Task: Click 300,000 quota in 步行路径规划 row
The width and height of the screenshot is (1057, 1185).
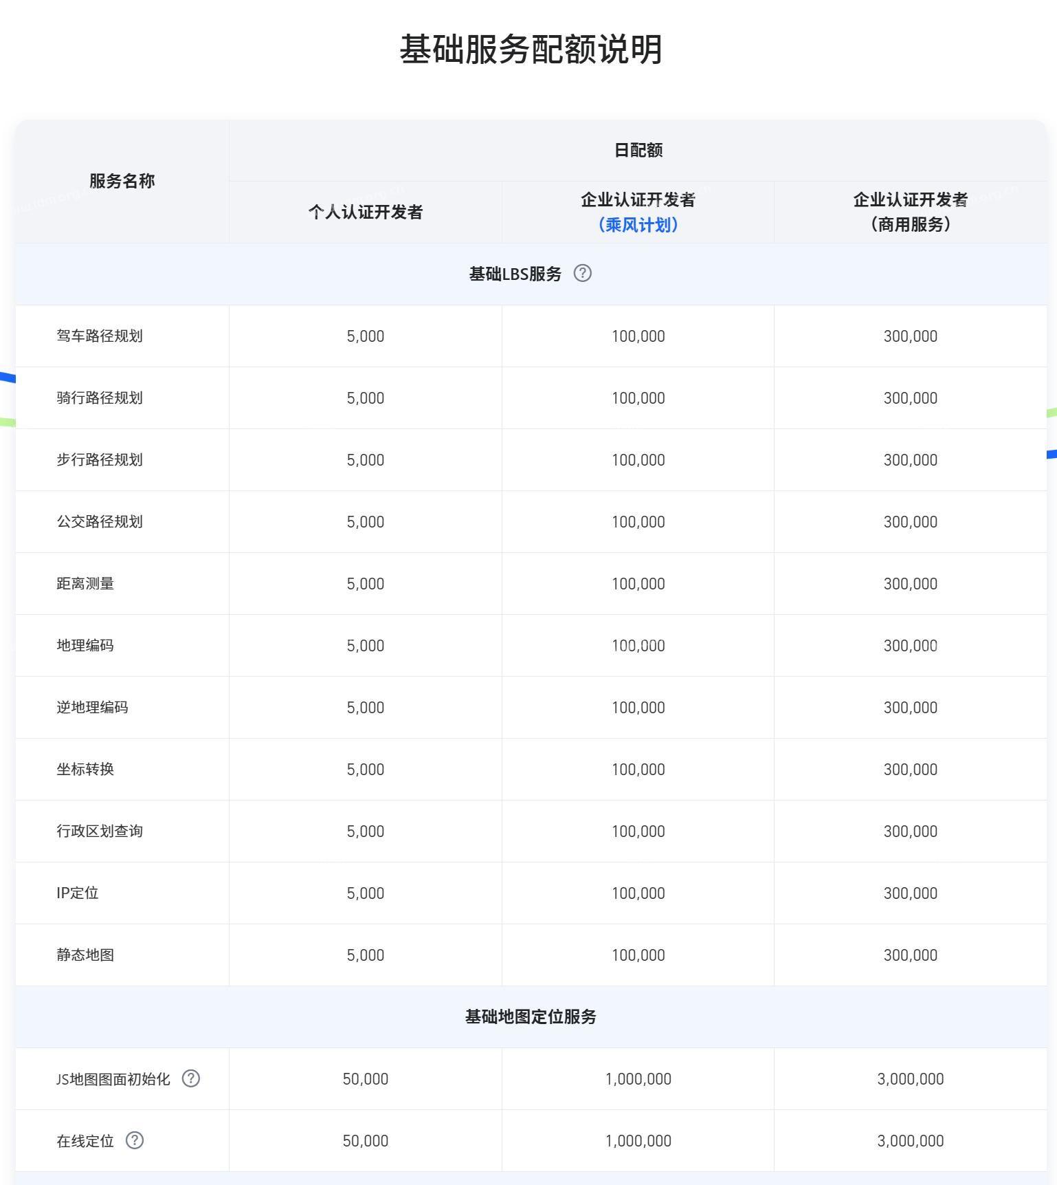Action: [x=911, y=460]
